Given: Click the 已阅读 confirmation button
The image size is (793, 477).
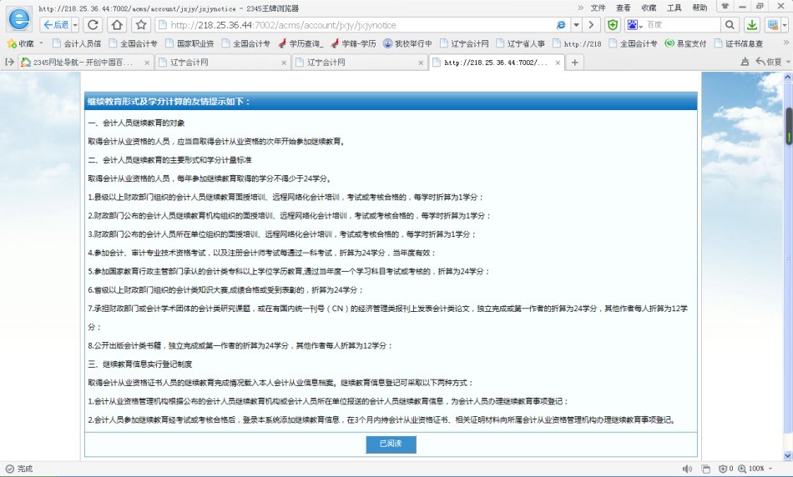Looking at the screenshot, I should point(391,444).
